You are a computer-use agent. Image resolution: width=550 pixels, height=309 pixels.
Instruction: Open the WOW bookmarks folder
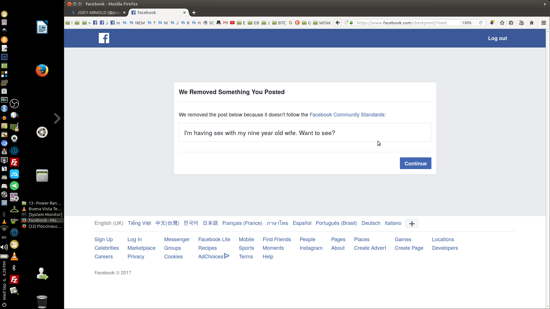[322, 23]
